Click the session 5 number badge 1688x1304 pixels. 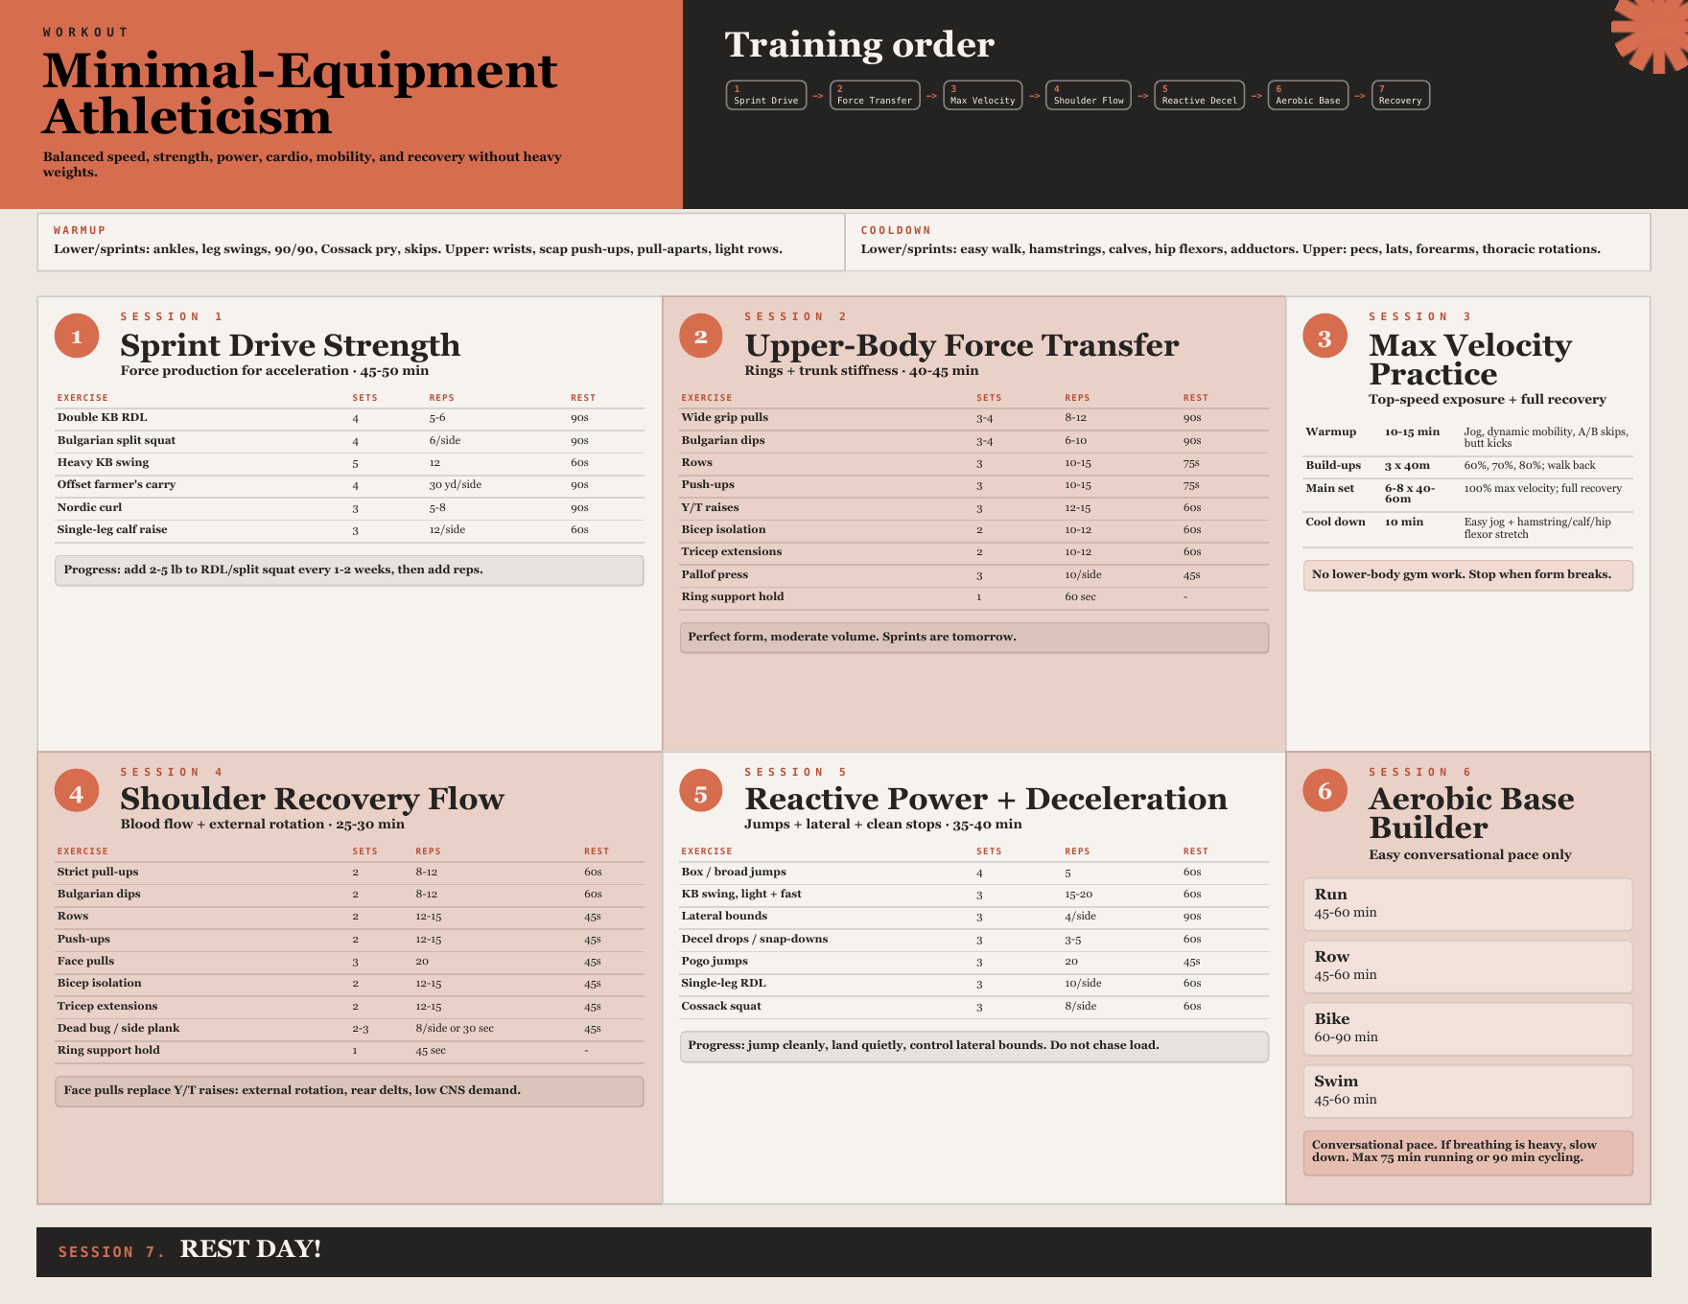701,792
